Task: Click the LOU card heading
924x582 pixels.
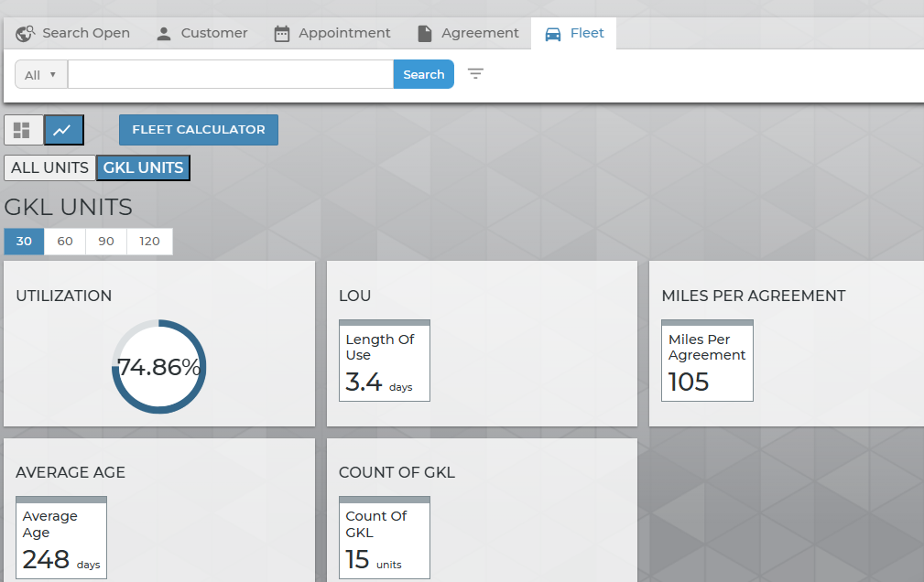Action: click(354, 296)
